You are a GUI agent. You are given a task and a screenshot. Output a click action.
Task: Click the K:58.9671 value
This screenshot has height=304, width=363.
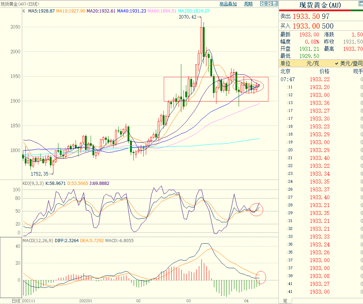coord(56,183)
